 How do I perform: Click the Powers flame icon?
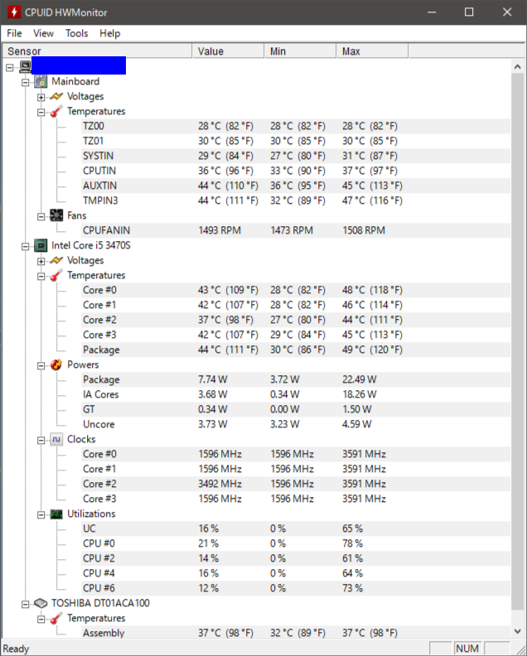(56, 364)
